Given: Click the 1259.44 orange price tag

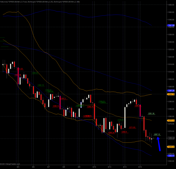Looking at the screenshot, I should (x=171, y=147).
